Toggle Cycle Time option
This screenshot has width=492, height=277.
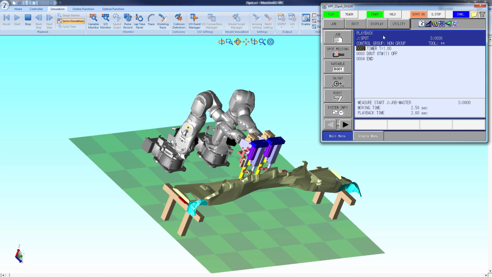[x=67, y=27]
